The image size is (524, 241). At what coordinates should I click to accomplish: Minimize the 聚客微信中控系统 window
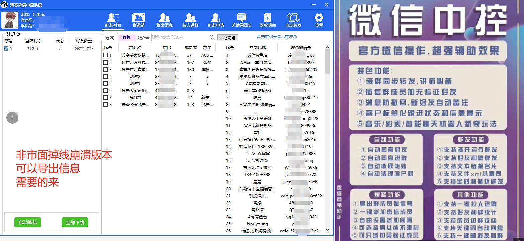pos(314,5)
